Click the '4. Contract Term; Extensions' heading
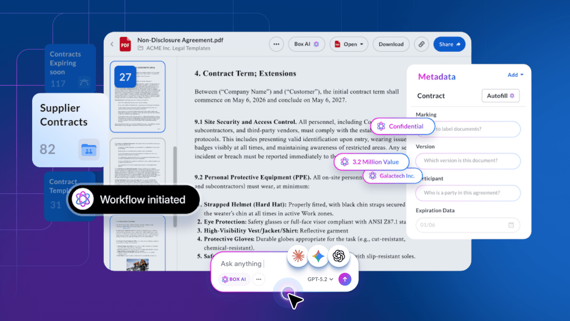The image size is (570, 321). coord(245,74)
